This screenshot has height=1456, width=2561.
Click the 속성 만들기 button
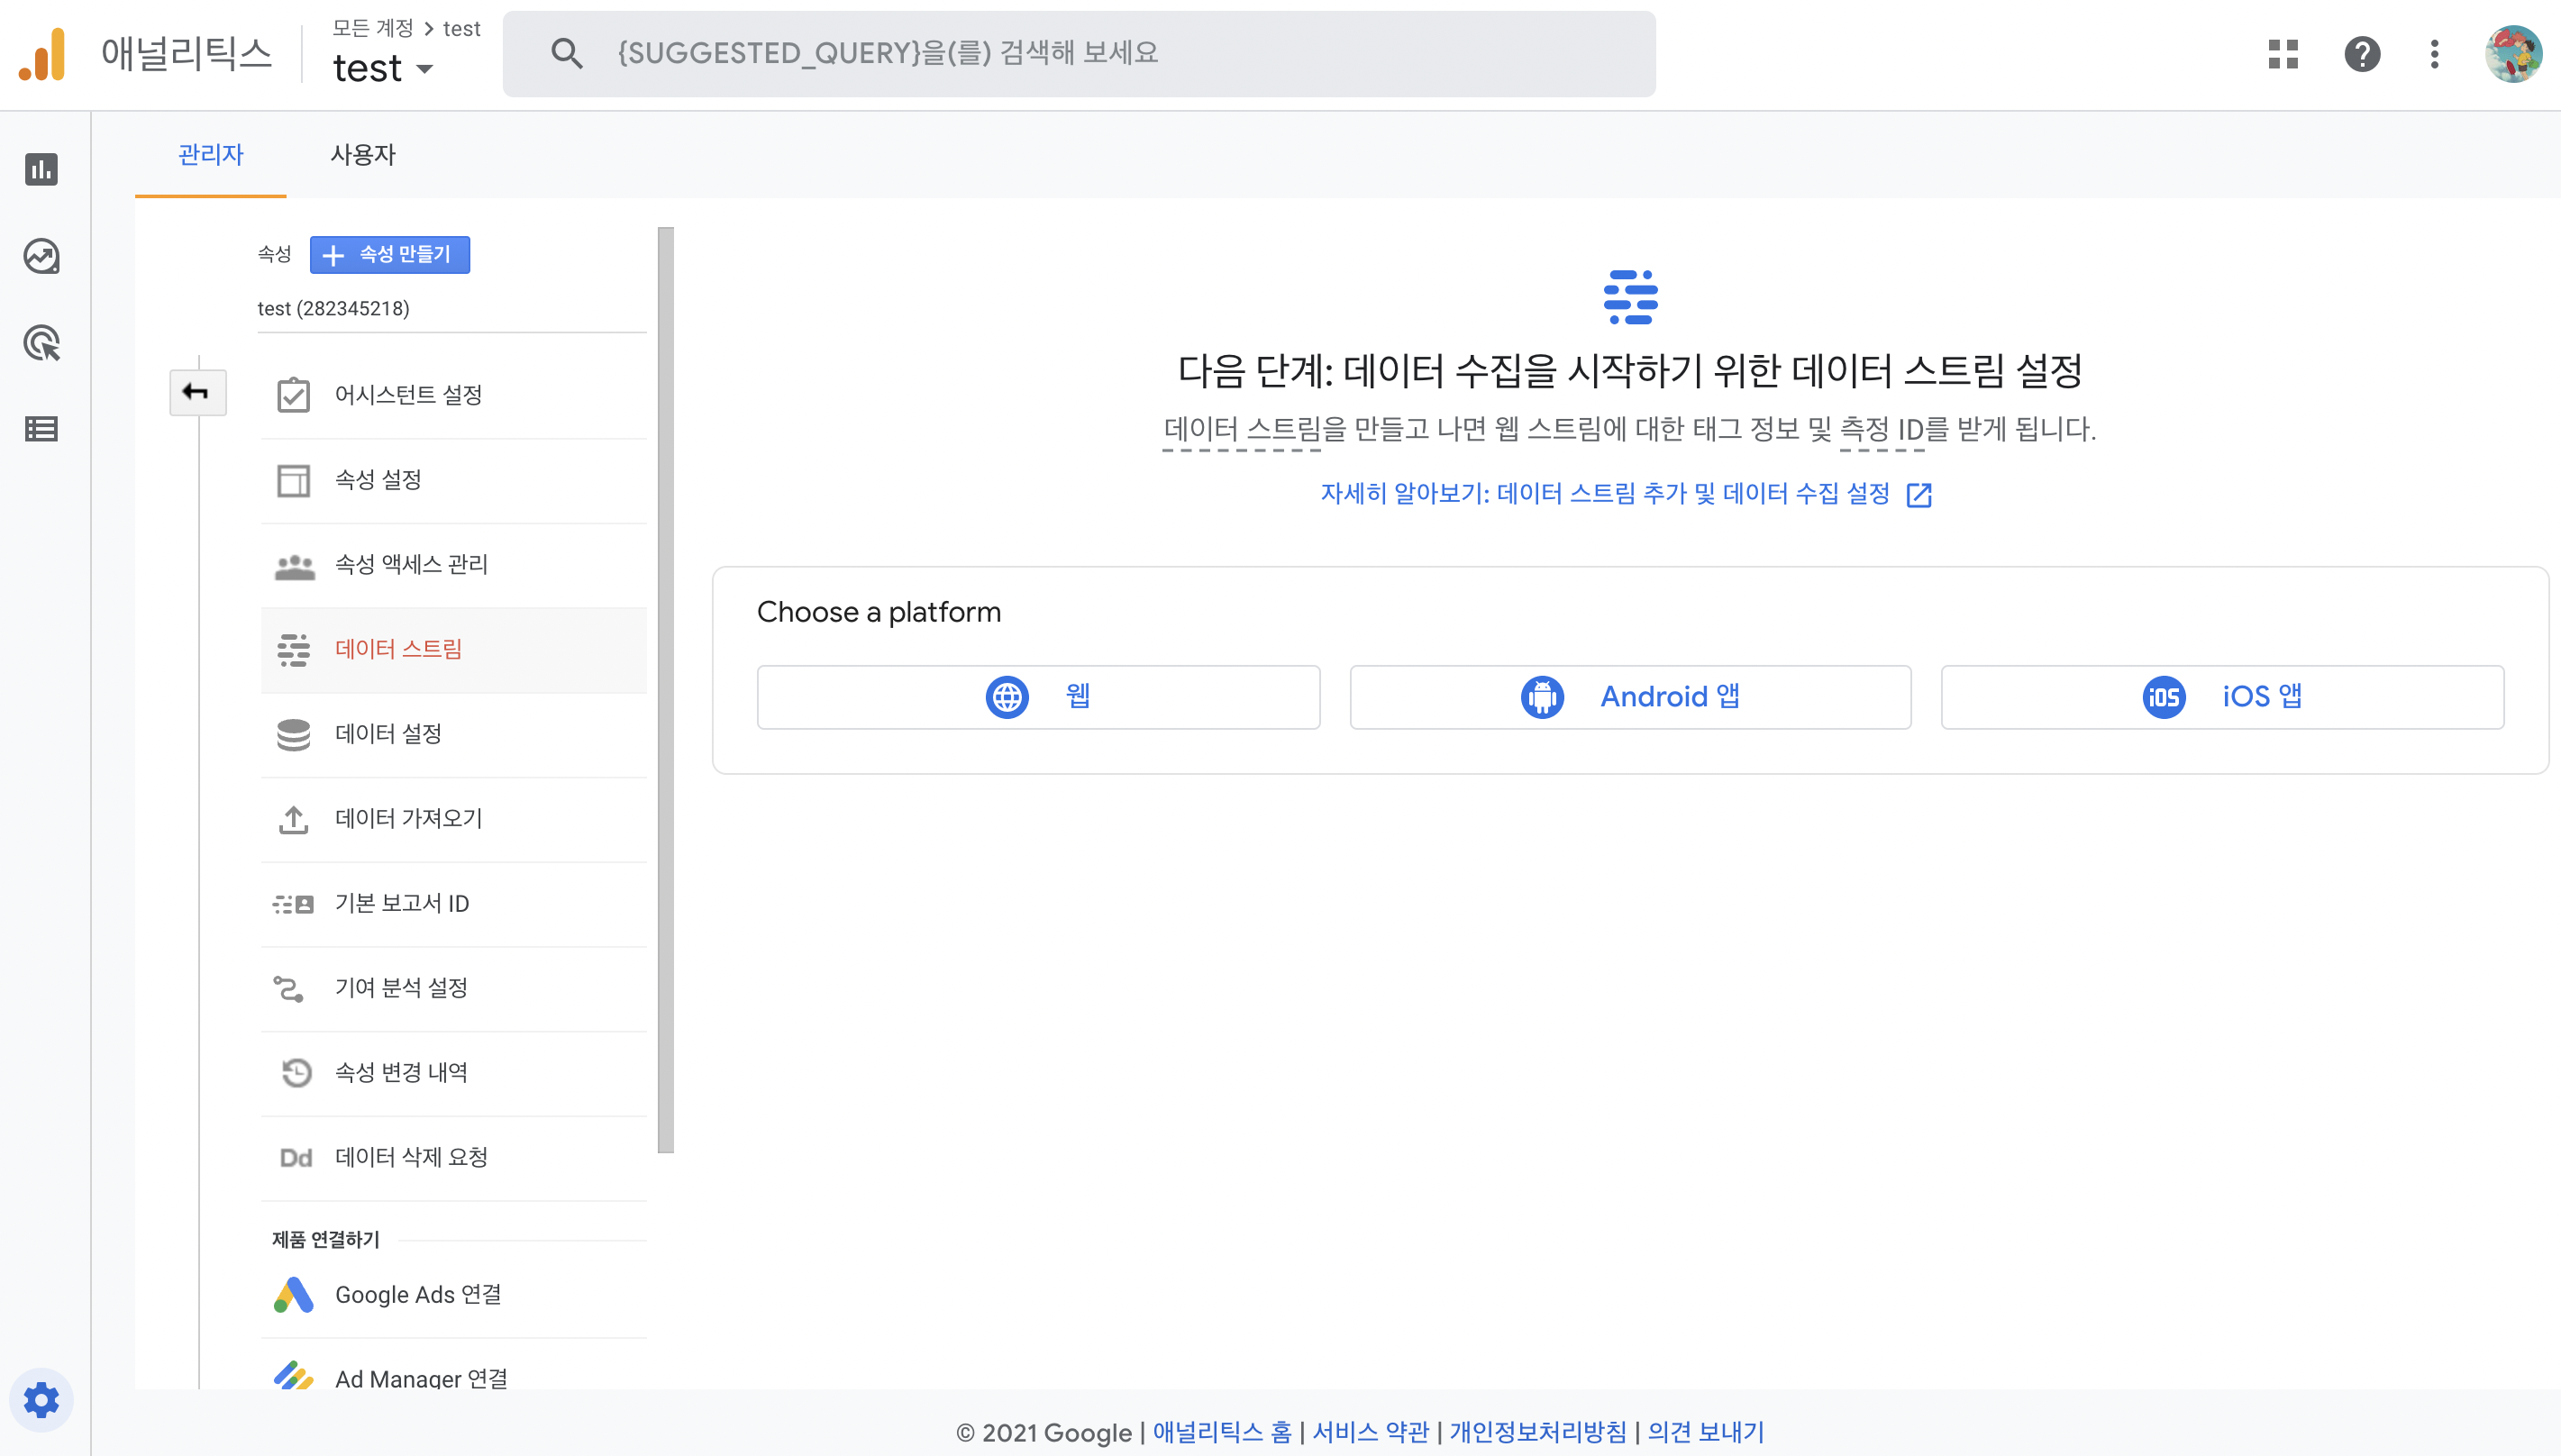(x=390, y=254)
